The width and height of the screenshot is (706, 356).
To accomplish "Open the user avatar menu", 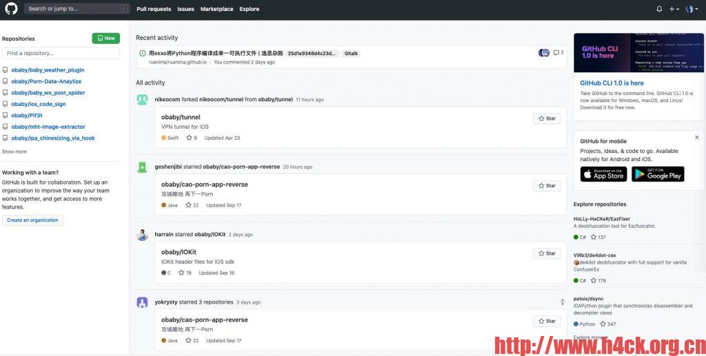I will point(691,9).
